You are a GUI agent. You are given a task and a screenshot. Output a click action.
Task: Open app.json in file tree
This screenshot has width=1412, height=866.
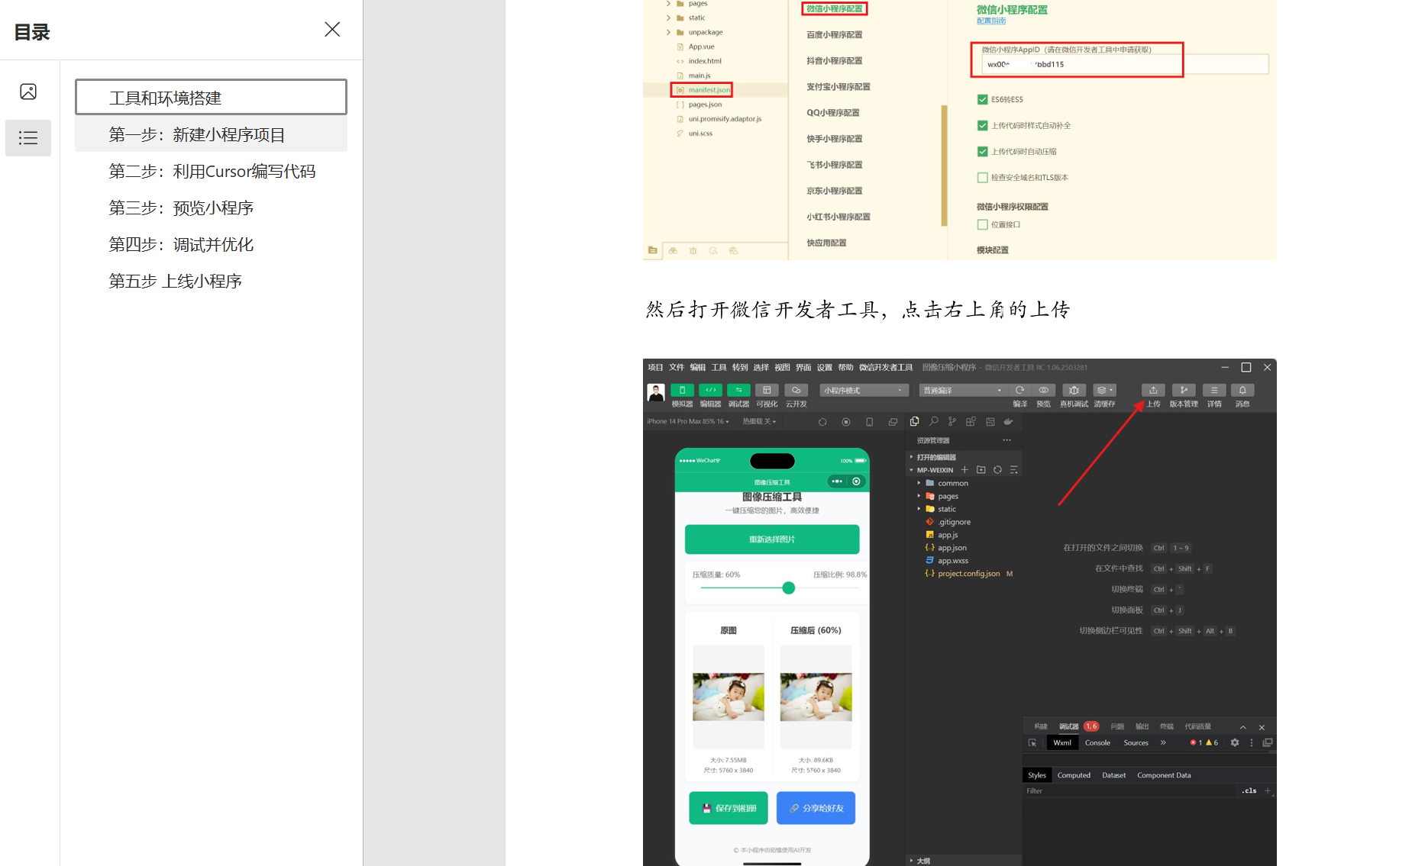pyautogui.click(x=952, y=548)
